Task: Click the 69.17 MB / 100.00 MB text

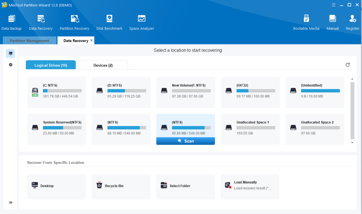Action: (x=253, y=96)
